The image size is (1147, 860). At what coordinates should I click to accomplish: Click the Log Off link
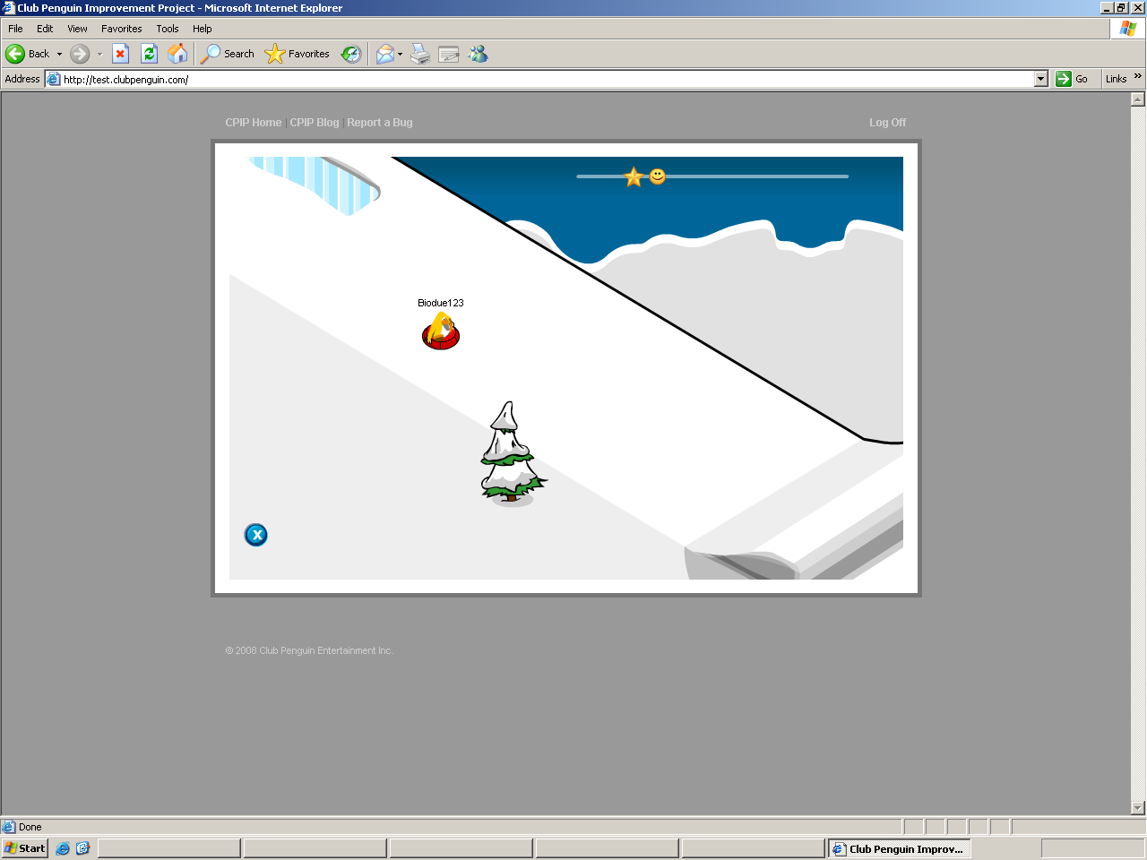[x=887, y=123]
